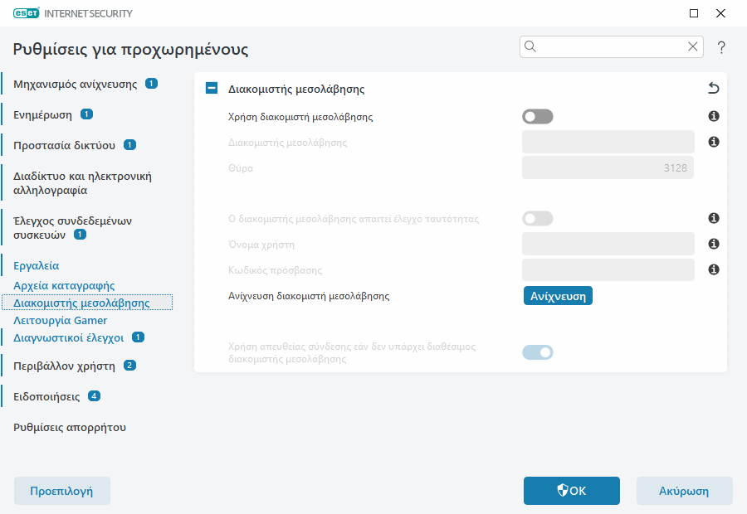Expand the Εργαλεία section
The image size is (747, 514).
click(35, 264)
